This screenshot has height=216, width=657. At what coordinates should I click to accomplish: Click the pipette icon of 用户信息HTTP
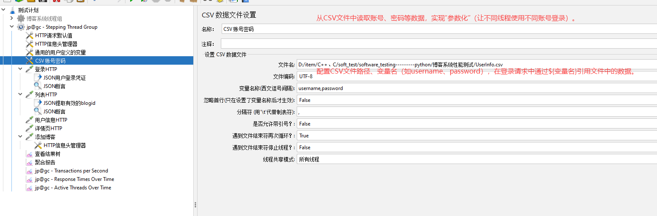pyautogui.click(x=30, y=120)
